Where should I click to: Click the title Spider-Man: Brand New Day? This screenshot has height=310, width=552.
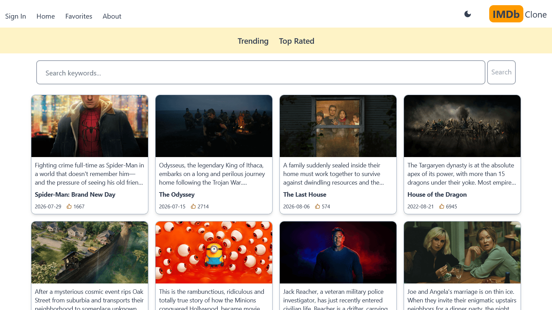point(75,195)
